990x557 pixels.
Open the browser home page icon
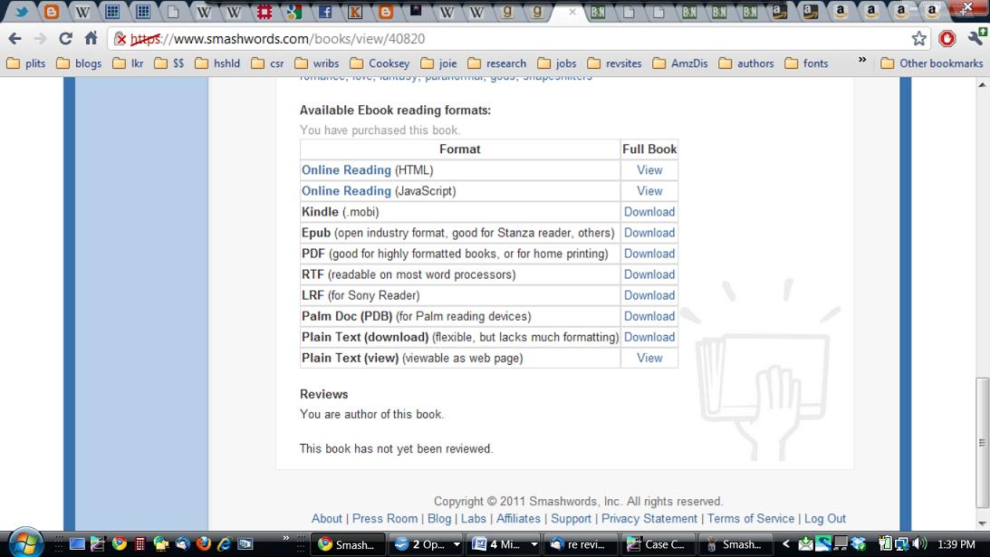click(91, 38)
